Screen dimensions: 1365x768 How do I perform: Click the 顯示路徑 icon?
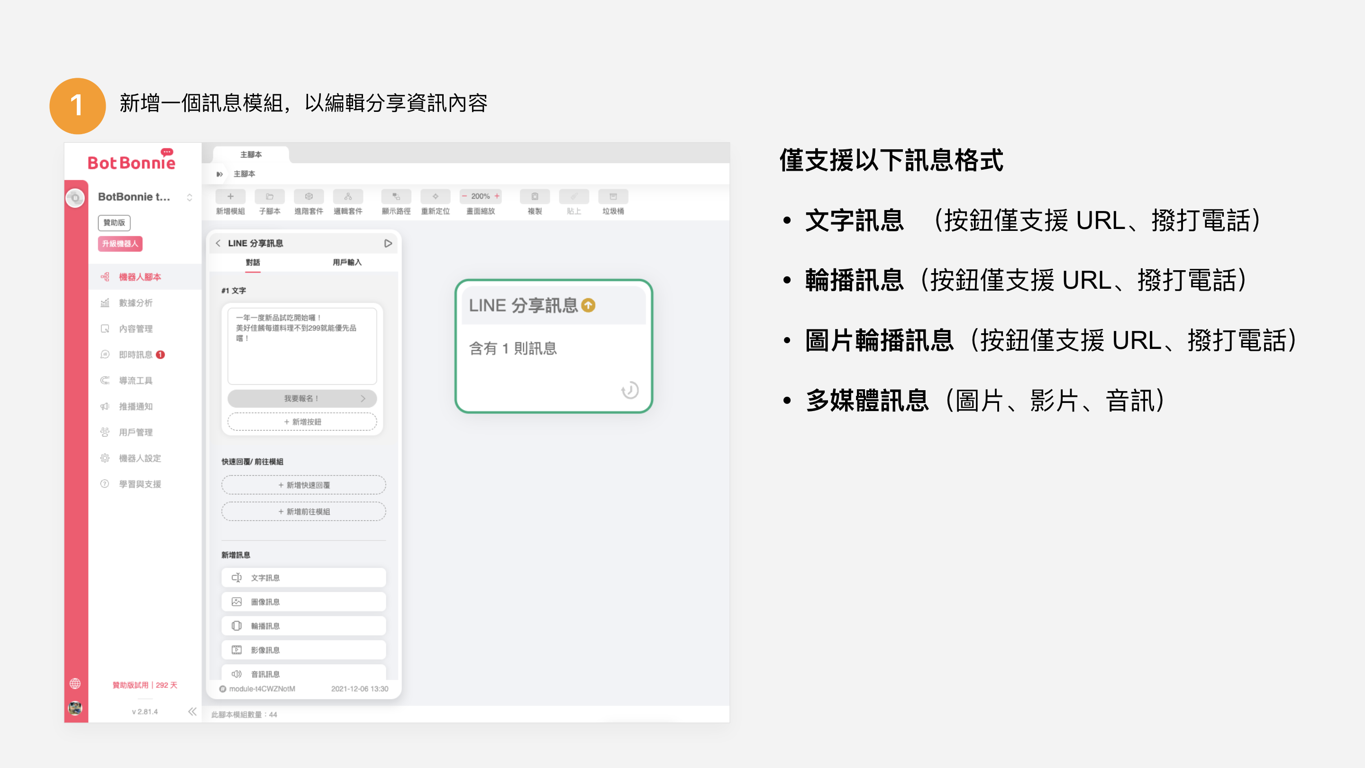tap(396, 197)
